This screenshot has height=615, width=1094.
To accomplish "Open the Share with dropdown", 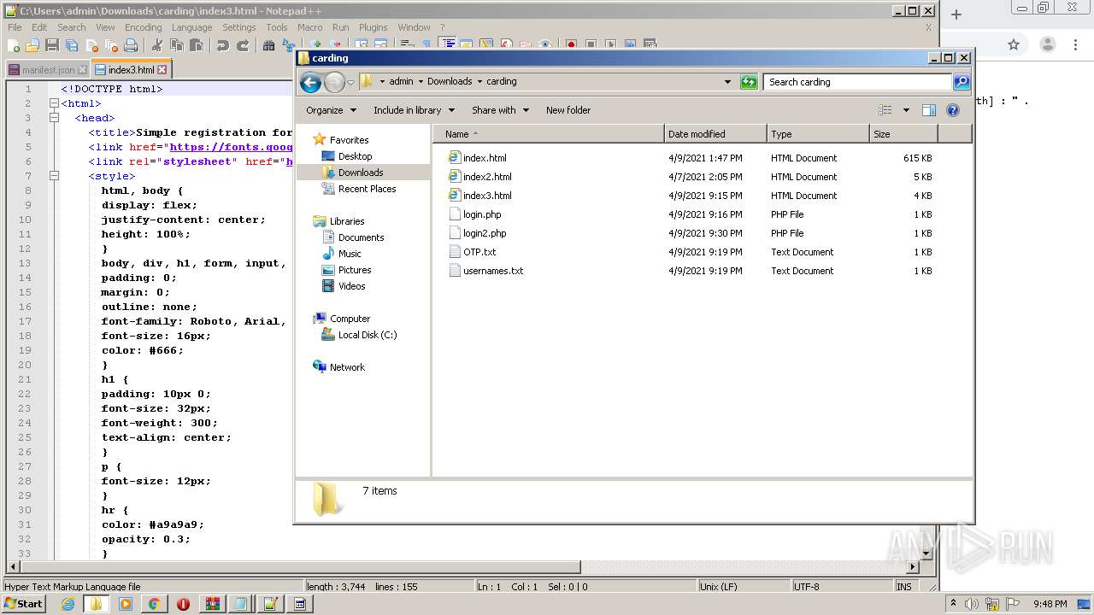I will 500,110.
